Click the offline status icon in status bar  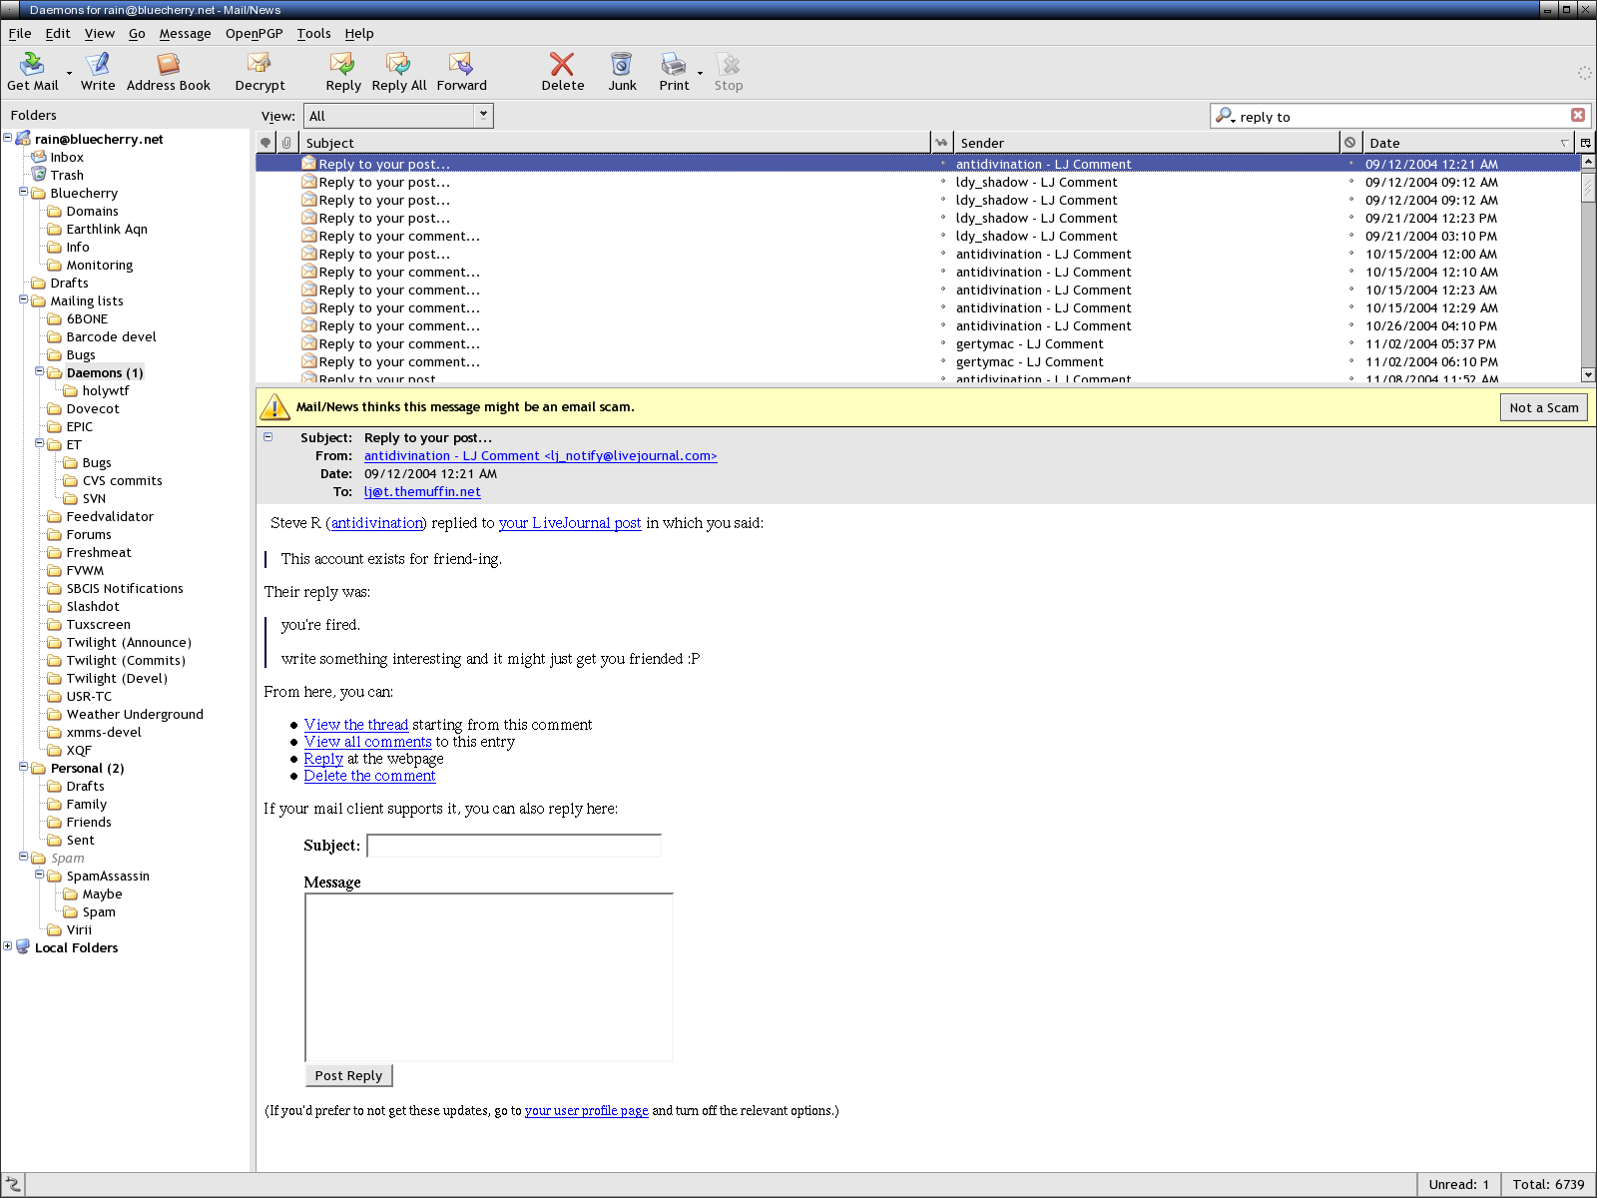(12, 1185)
